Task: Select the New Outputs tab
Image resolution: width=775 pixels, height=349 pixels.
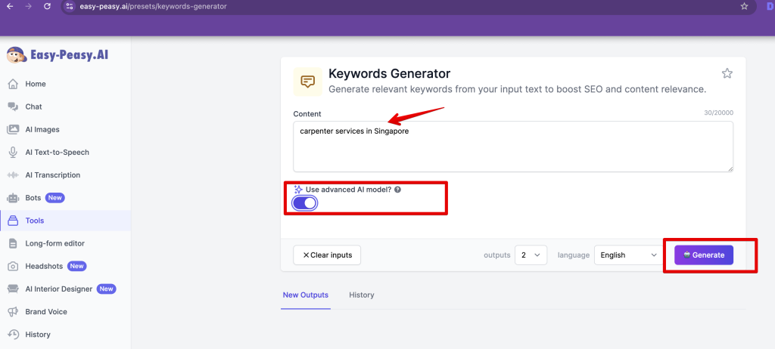Action: tap(305, 295)
